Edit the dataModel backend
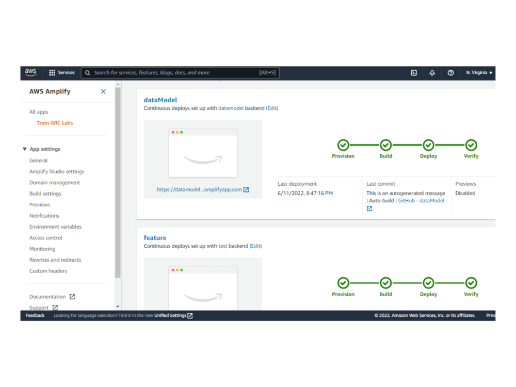 click(272, 108)
